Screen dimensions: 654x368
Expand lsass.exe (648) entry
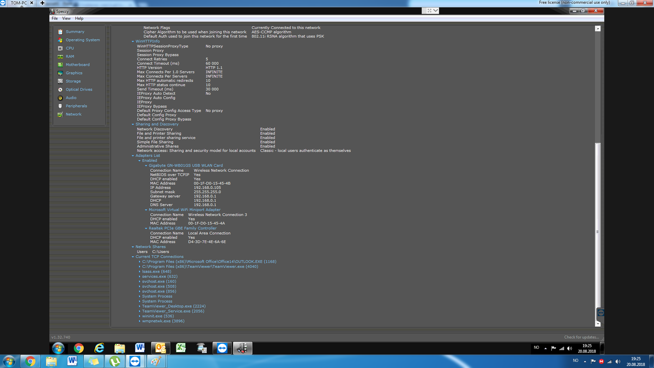click(x=139, y=272)
